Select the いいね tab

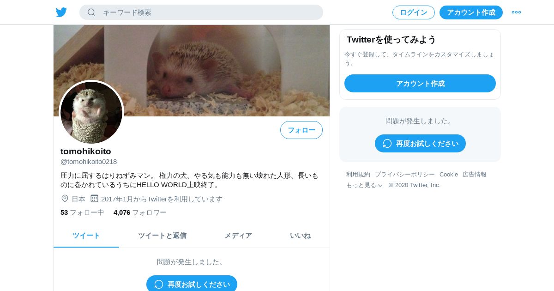[x=300, y=236]
